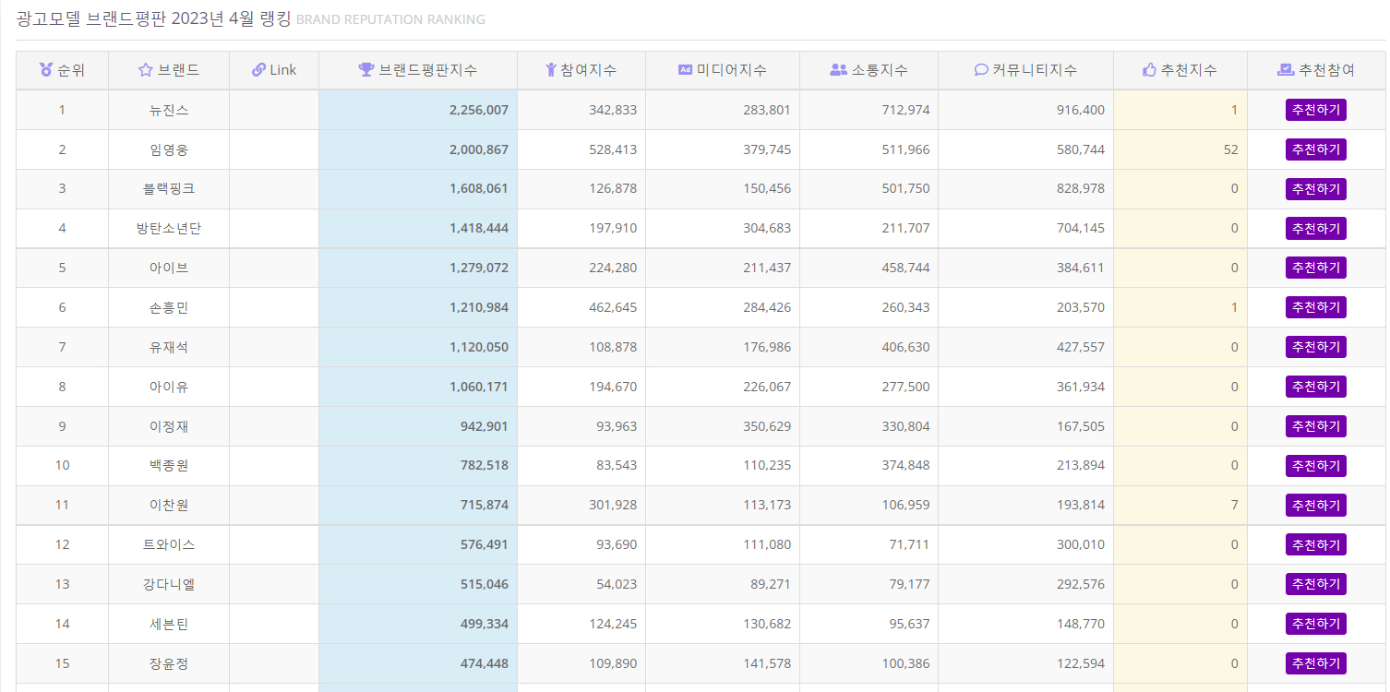Click the Link column header text
Image resolution: width=1390 pixels, height=692 pixels.
tap(283, 70)
